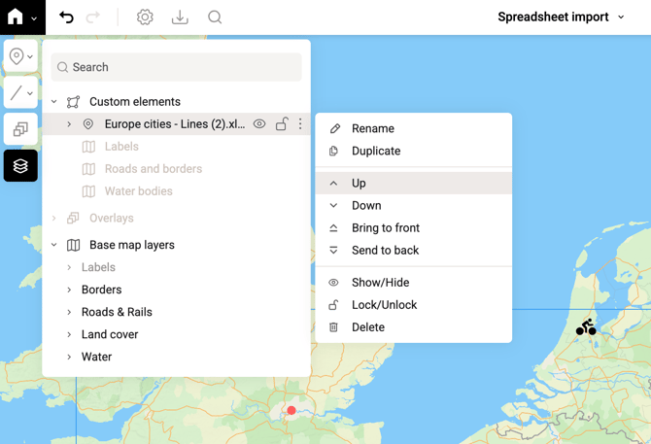Click the layer Search input field
Image resolution: width=651 pixels, height=444 pixels.
177,67
